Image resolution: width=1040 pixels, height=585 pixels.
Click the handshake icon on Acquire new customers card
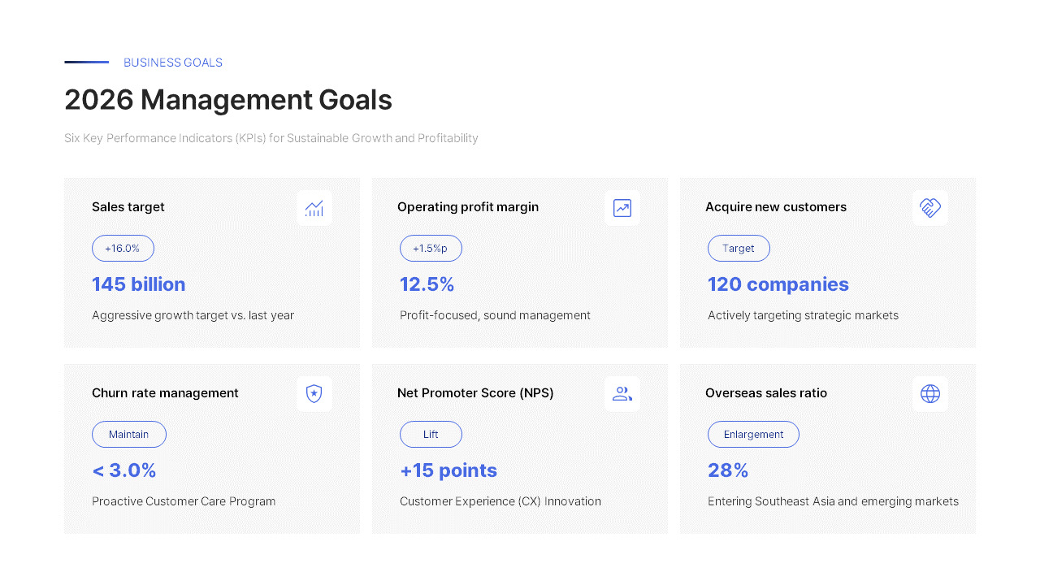coord(929,208)
